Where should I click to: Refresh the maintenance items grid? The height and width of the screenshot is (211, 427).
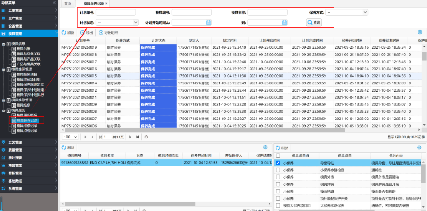coord(282,148)
